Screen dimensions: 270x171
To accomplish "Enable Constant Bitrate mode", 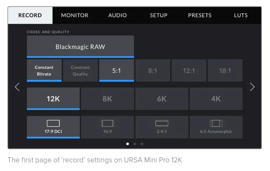I will click(x=44, y=71).
